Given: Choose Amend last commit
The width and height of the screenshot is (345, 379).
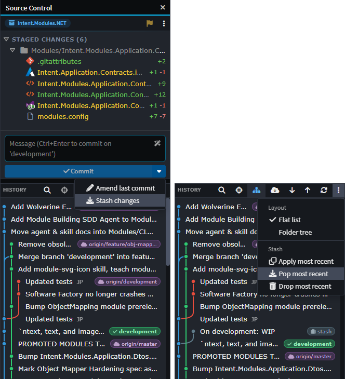Looking at the screenshot, I should [x=120, y=188].
